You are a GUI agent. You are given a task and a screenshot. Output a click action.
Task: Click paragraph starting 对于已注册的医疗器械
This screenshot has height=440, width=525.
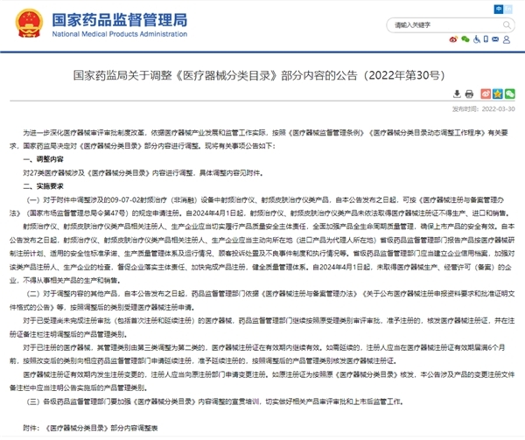[x=257, y=354]
